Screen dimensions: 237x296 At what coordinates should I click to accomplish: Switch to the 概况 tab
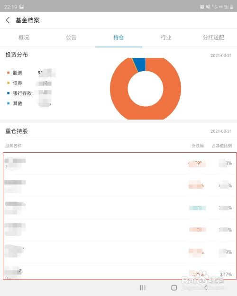24,37
